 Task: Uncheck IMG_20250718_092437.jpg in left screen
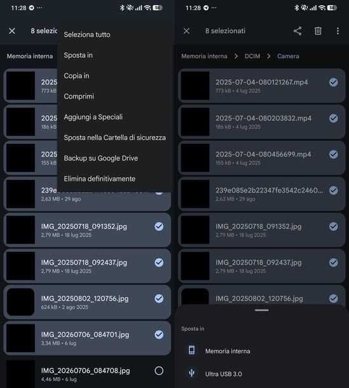159,263
